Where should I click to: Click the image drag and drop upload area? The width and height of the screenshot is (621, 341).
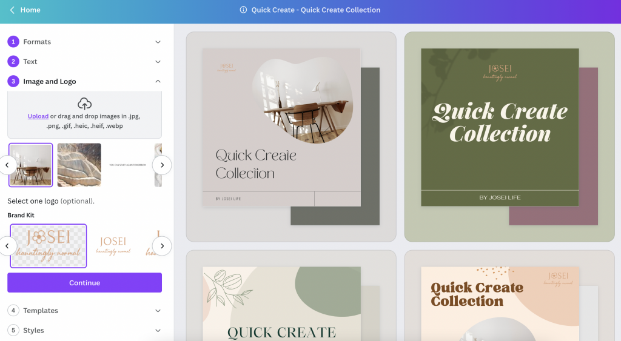click(84, 114)
